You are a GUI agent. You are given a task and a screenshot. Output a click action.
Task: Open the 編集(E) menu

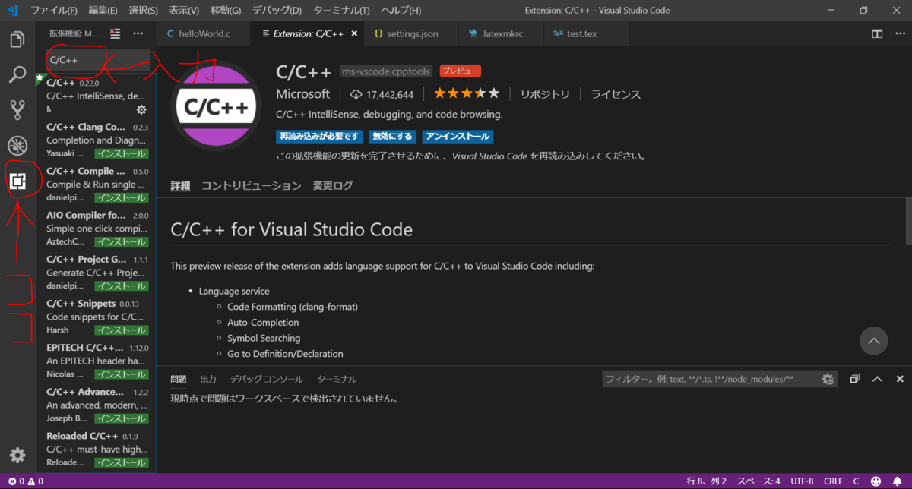[x=103, y=11]
